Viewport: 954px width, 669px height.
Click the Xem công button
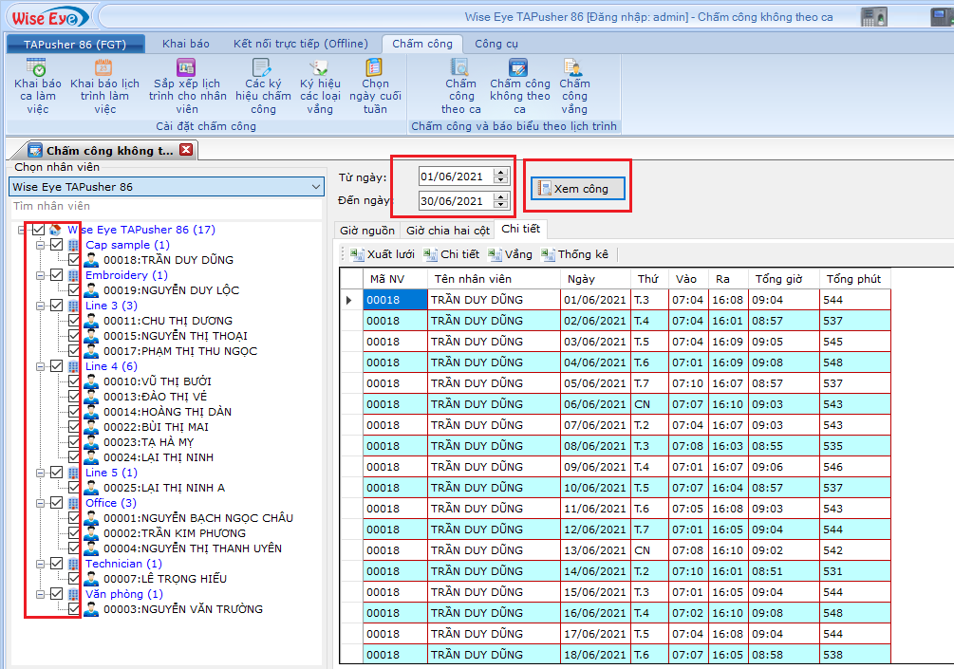[x=577, y=189]
